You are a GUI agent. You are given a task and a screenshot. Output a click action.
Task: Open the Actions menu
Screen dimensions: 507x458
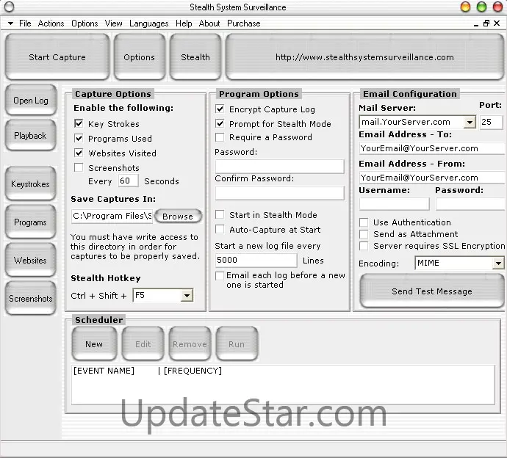click(x=51, y=23)
